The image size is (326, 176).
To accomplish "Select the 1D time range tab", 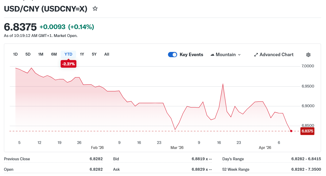I will click(15, 54).
